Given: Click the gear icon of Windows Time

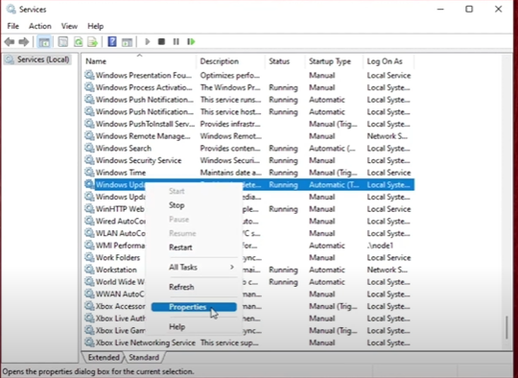Looking at the screenshot, I should click(89, 172).
